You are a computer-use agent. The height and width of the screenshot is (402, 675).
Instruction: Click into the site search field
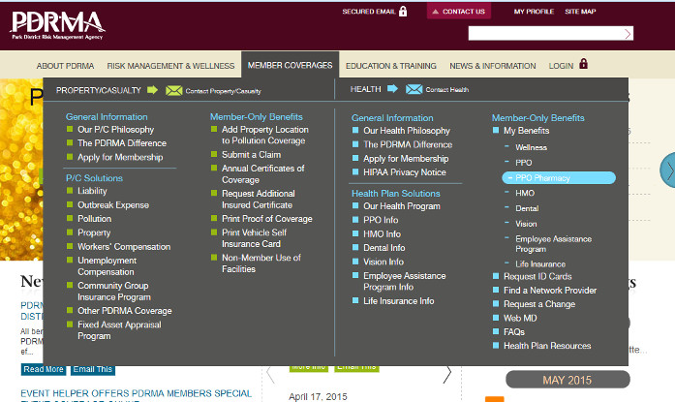pyautogui.click(x=544, y=33)
